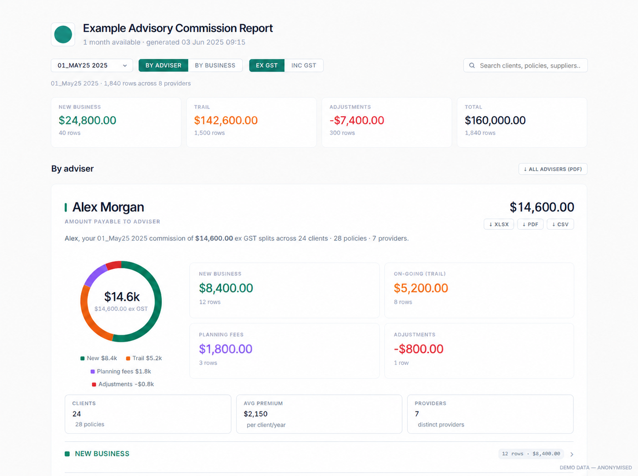Download all advisers as PDF
638x476 pixels.
tap(553, 169)
